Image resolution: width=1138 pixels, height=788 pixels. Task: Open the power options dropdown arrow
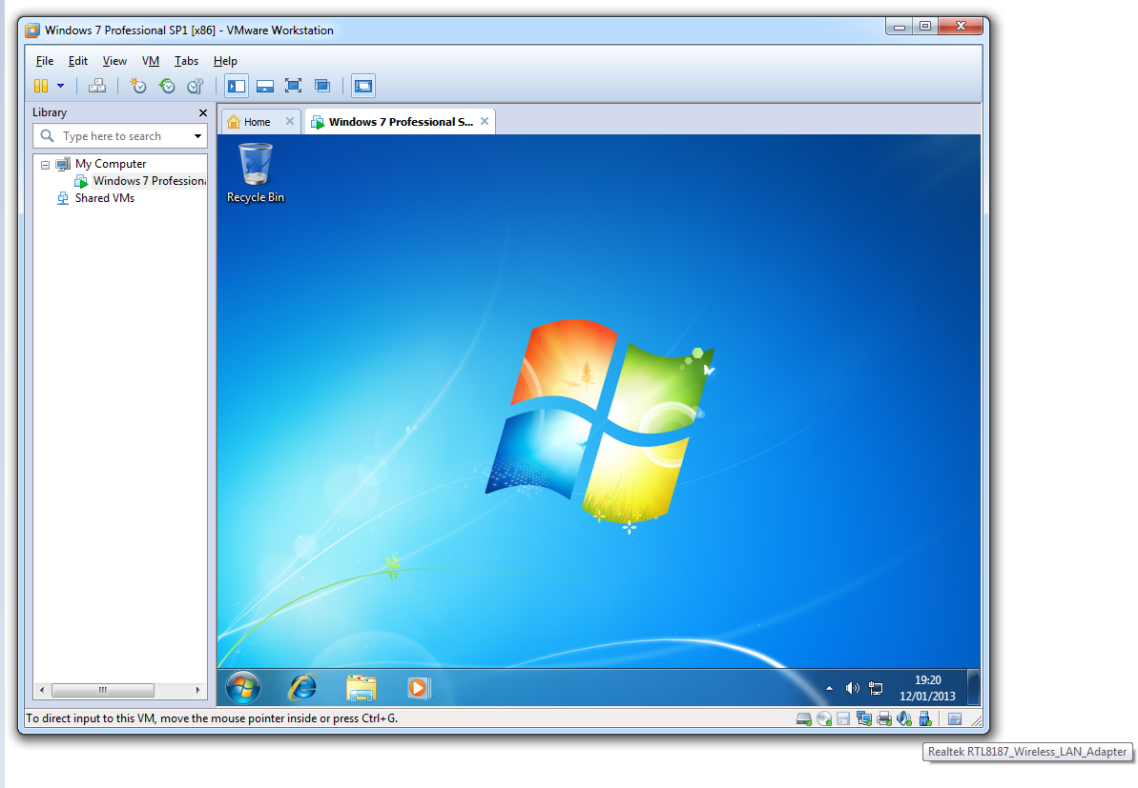pyautogui.click(x=61, y=86)
